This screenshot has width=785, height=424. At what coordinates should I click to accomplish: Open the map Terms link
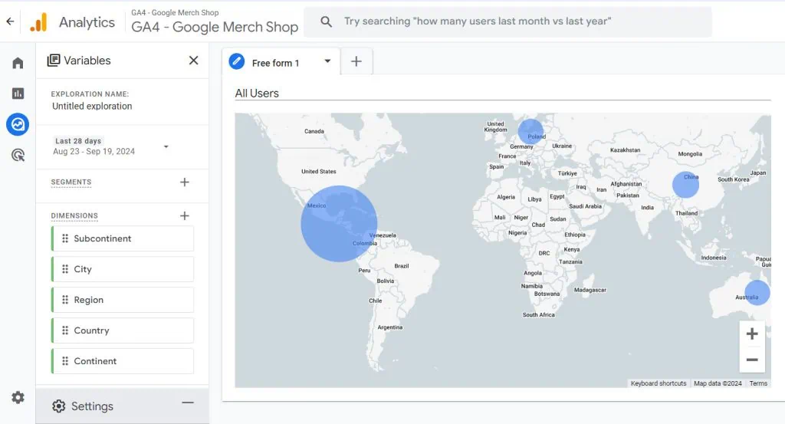758,383
